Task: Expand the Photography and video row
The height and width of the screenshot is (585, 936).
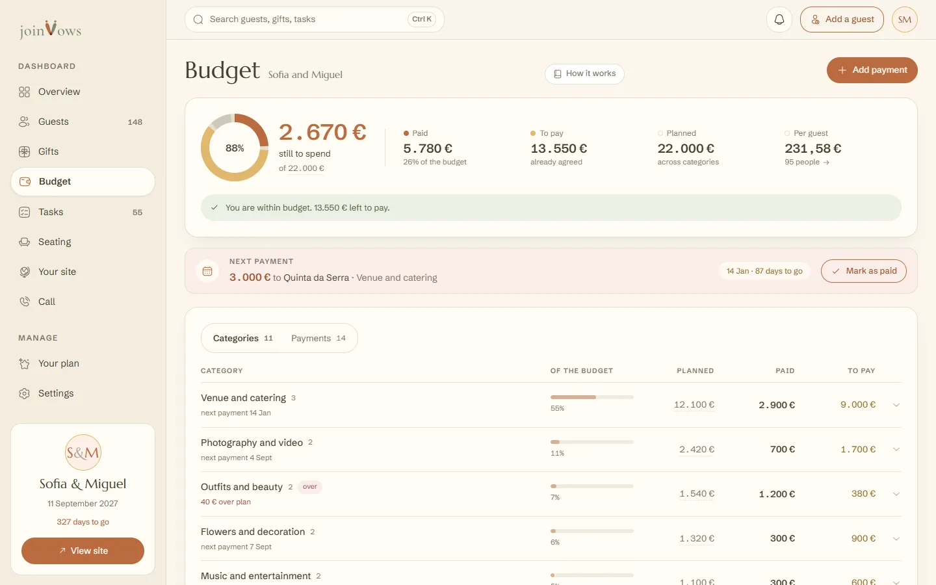Action: 896,449
